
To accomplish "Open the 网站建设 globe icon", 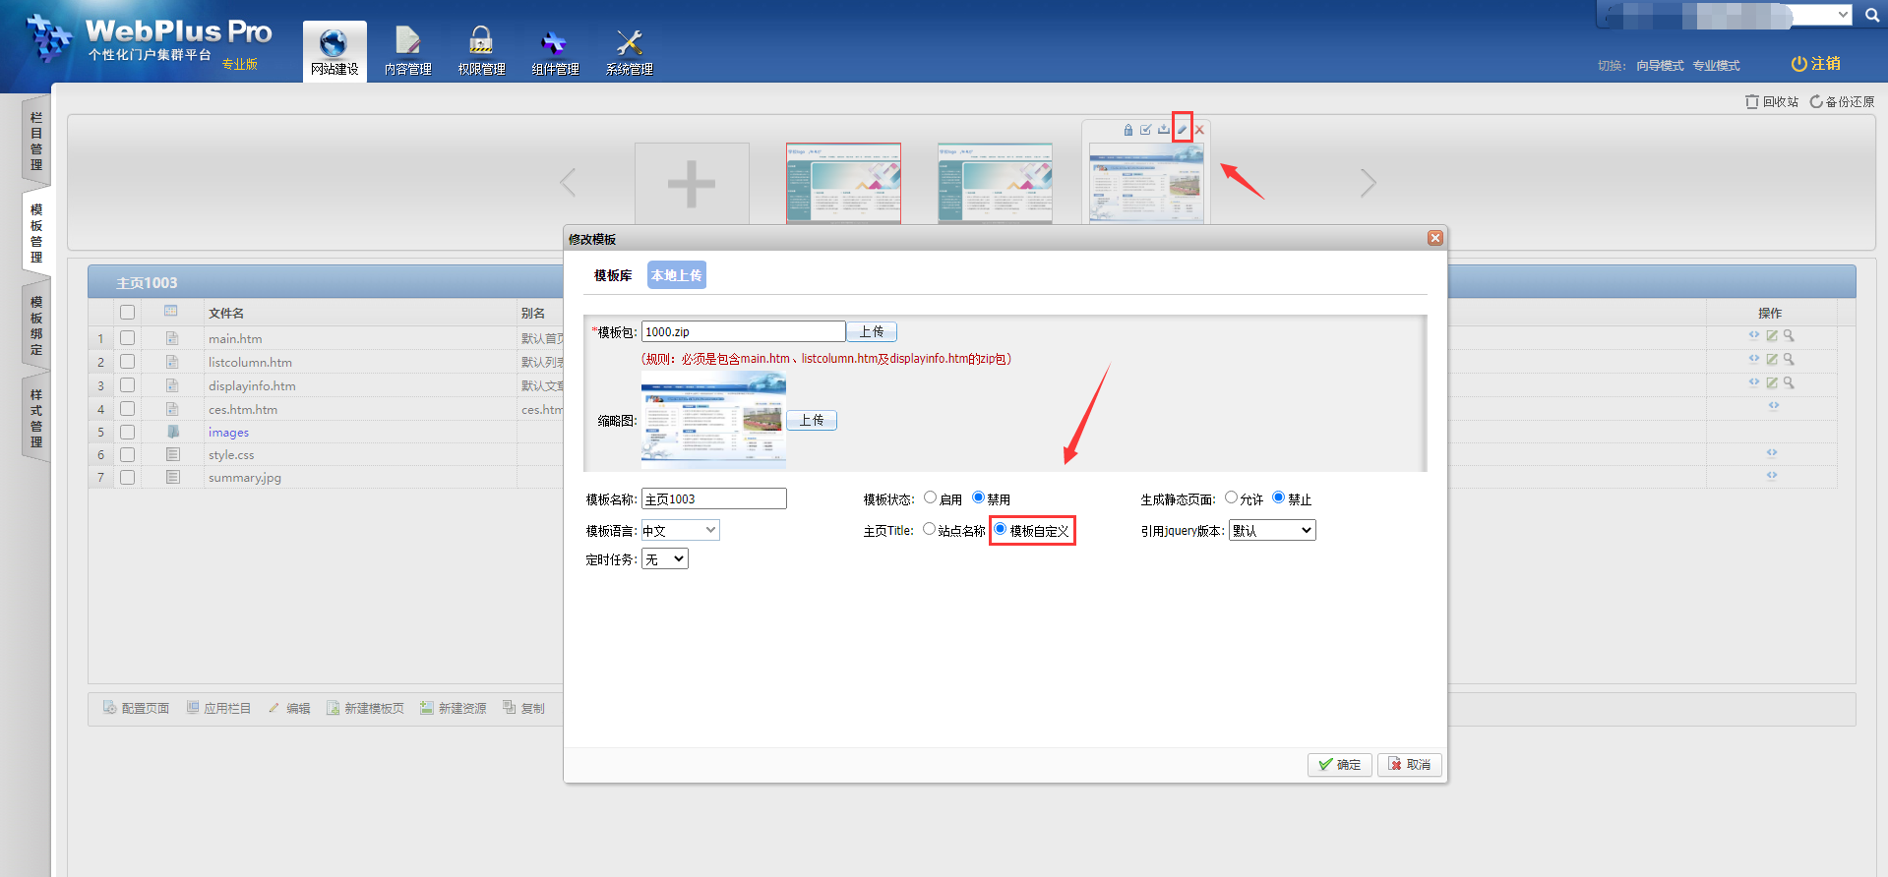I will 334,44.
